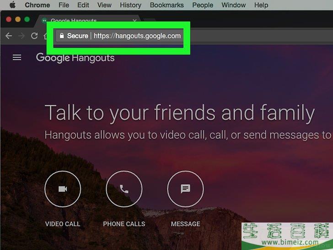333x250 pixels.
Task: Open the Apple menu
Action: (x=12, y=5)
